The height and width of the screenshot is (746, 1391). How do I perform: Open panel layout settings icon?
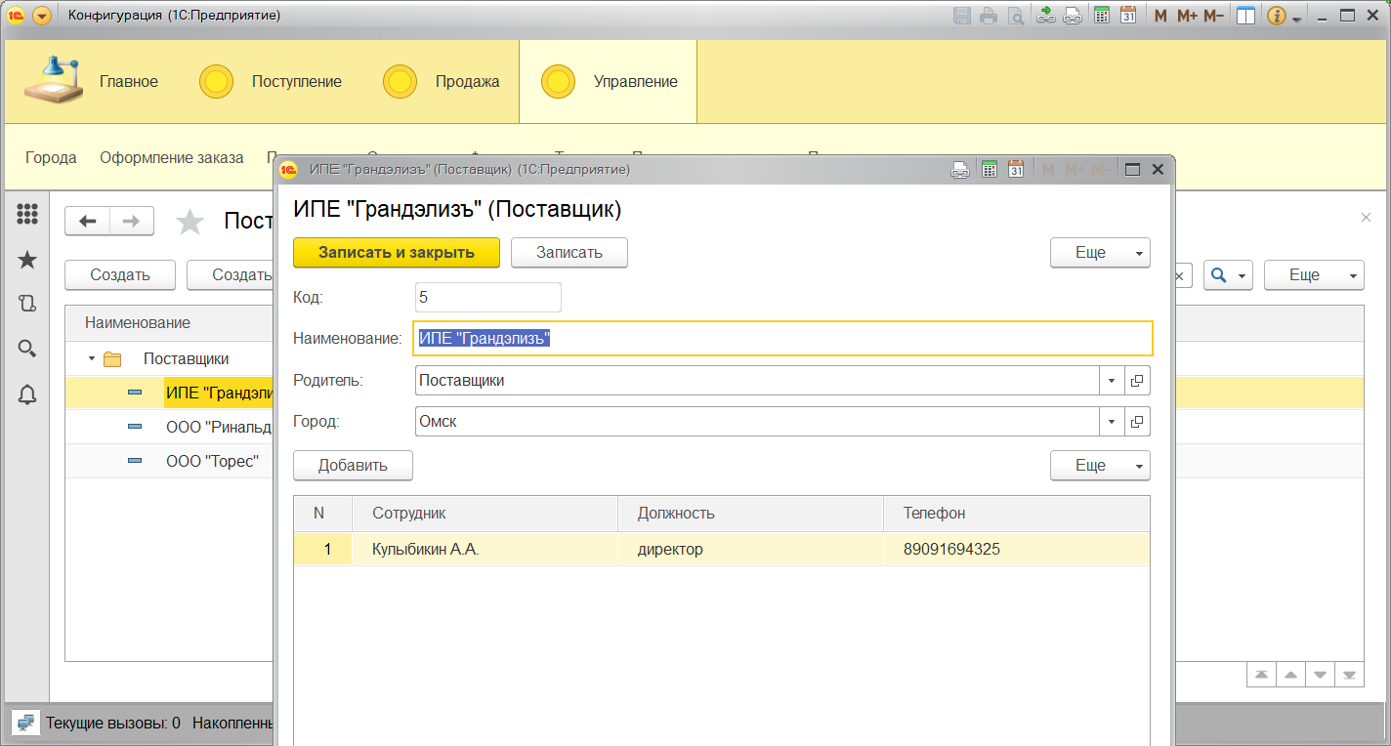1244,16
